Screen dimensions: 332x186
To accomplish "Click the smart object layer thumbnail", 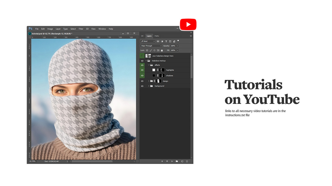I will 148,56.
